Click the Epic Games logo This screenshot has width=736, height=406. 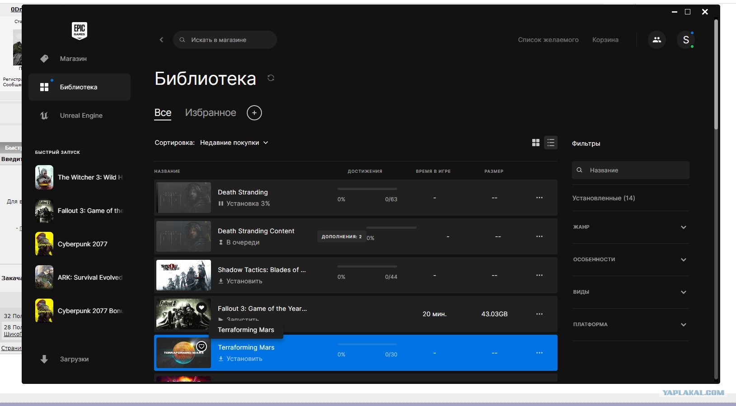point(80,31)
